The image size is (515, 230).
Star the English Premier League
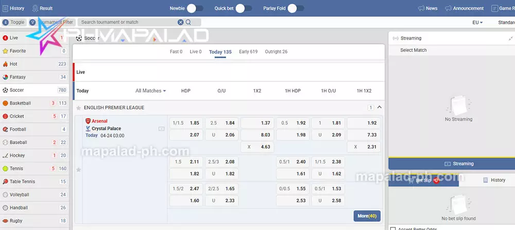click(79, 108)
